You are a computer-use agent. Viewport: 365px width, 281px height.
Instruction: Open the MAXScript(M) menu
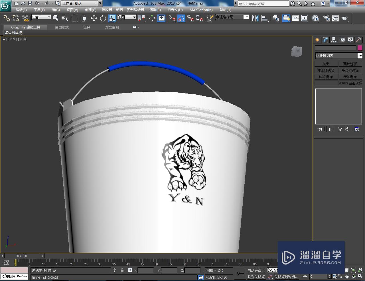coord(201,10)
